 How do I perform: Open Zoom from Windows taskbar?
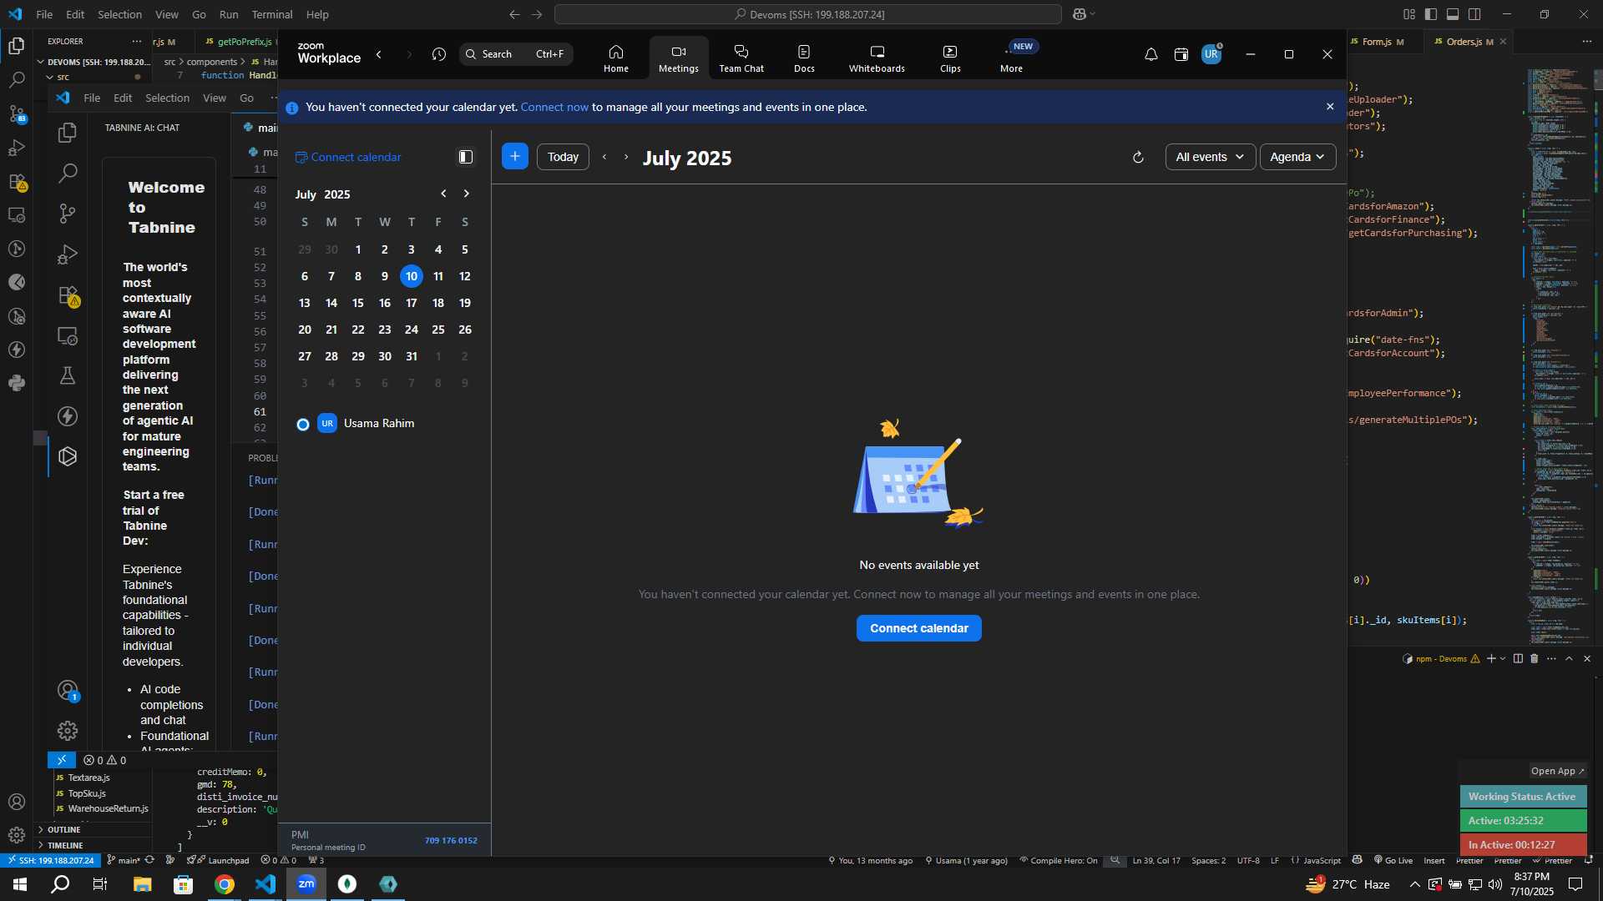tap(306, 884)
